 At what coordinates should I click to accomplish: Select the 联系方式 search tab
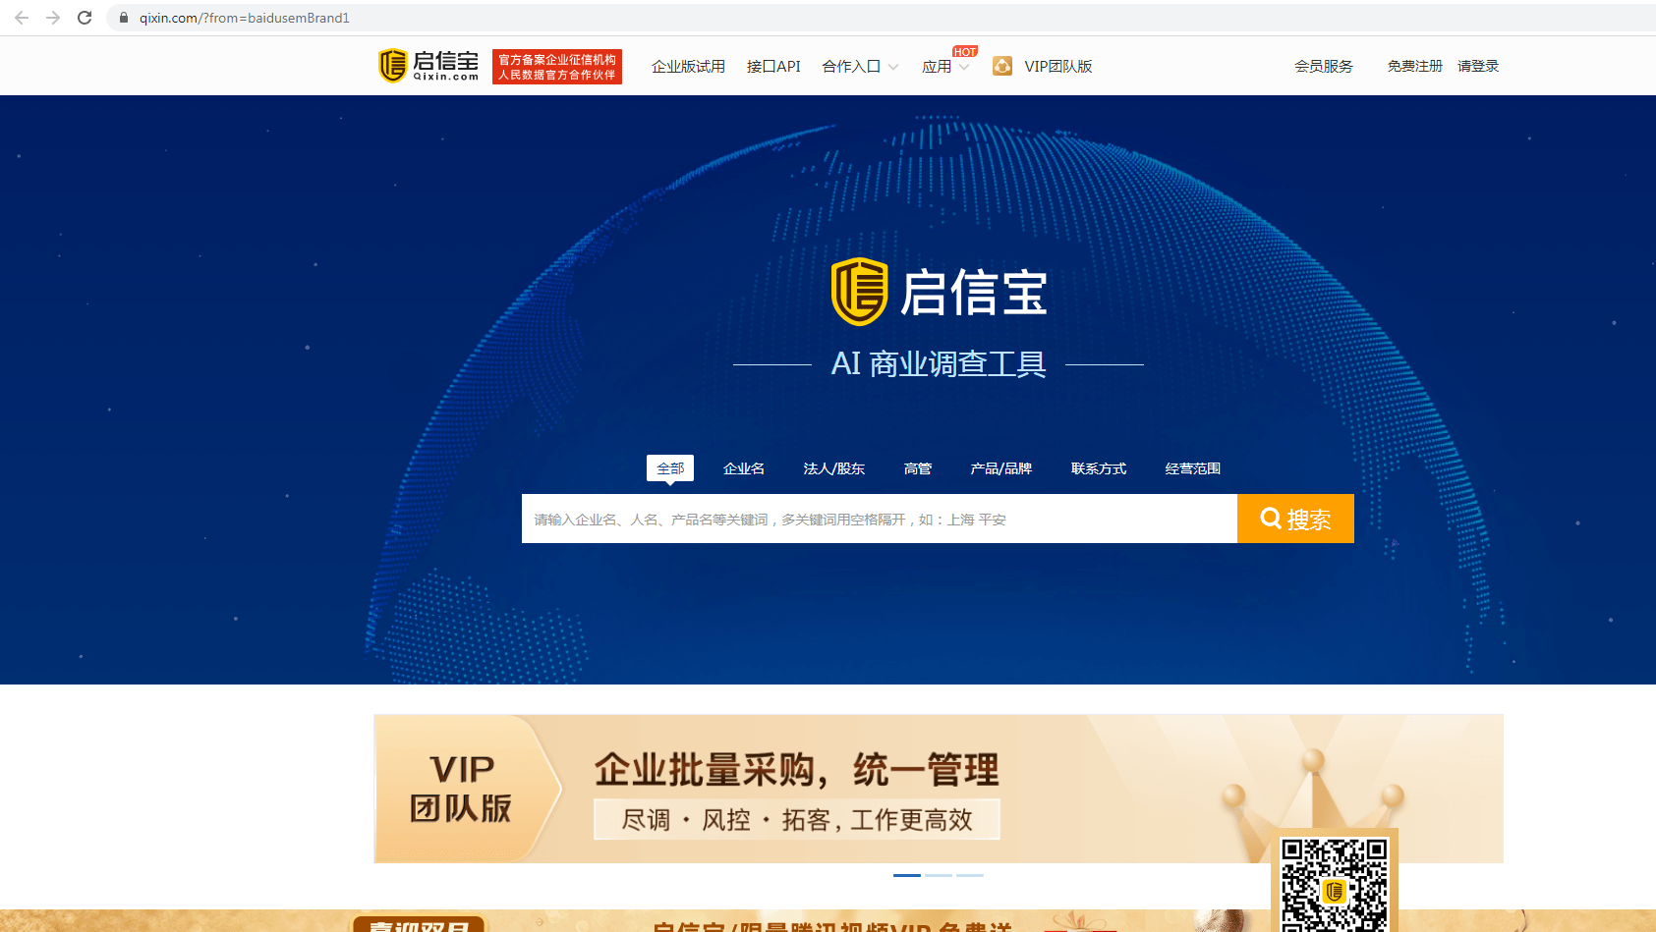[1099, 468]
